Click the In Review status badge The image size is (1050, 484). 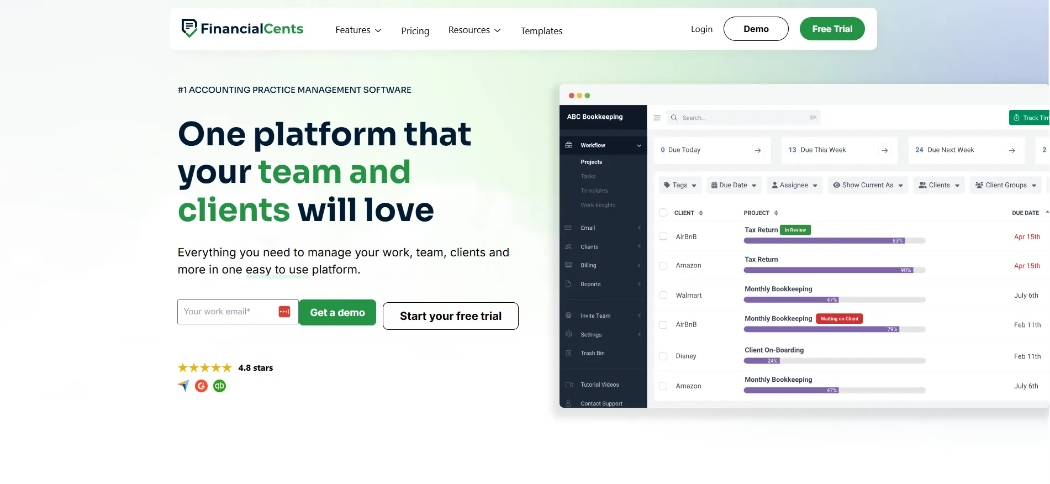(795, 230)
